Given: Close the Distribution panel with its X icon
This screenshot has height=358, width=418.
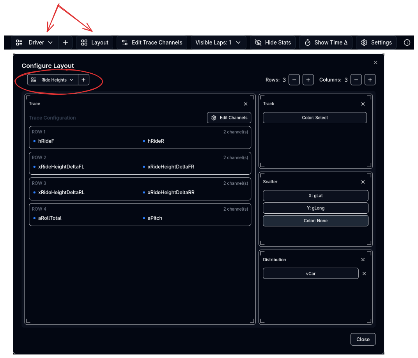Looking at the screenshot, I should pyautogui.click(x=363, y=260).
